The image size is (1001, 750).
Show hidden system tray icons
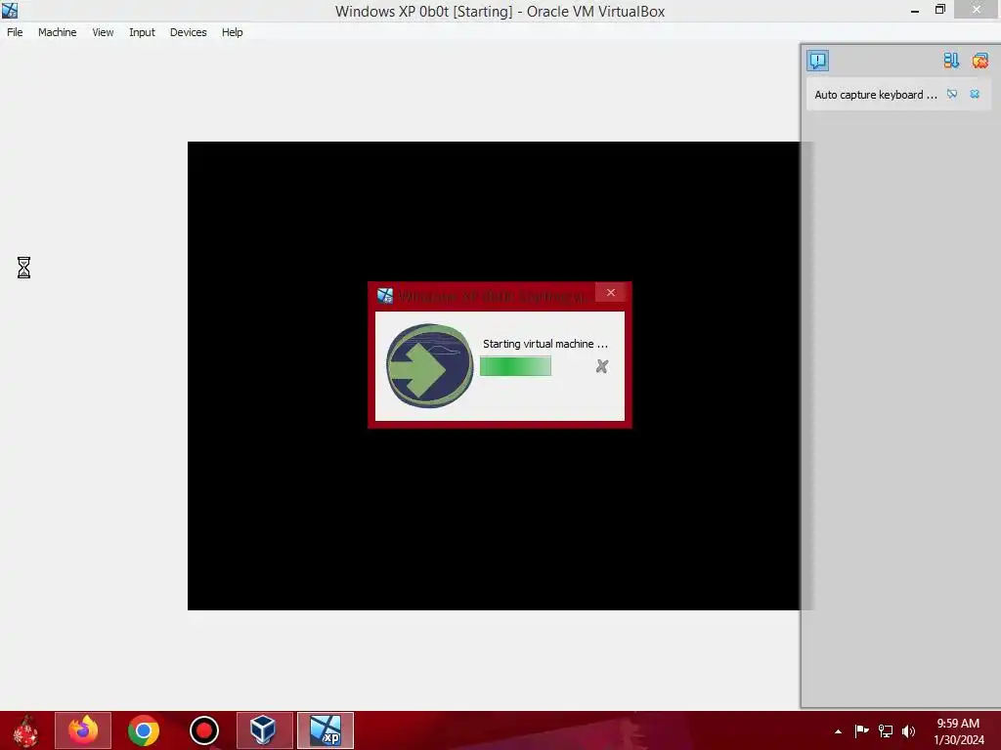pyautogui.click(x=838, y=731)
